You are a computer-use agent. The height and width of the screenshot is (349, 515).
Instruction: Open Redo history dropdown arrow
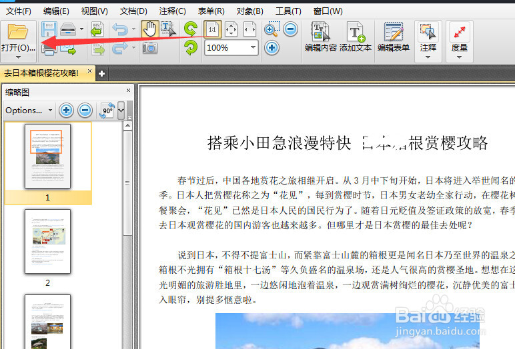click(133, 48)
